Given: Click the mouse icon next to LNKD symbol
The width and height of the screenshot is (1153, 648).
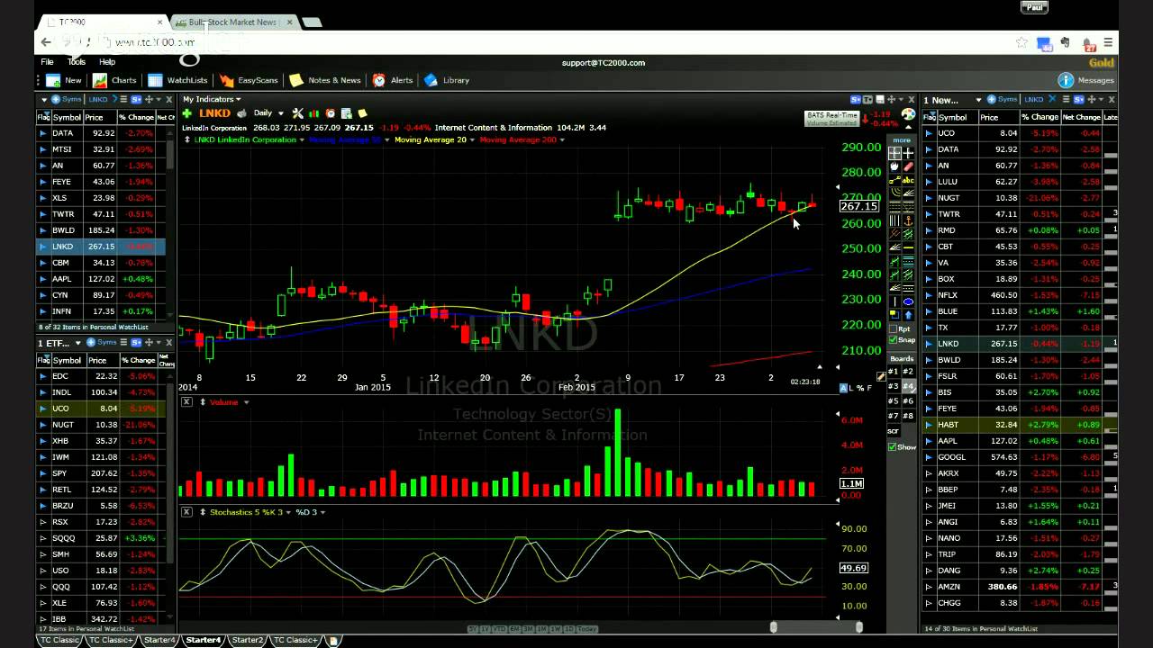Looking at the screenshot, I should pyautogui.click(x=241, y=113).
